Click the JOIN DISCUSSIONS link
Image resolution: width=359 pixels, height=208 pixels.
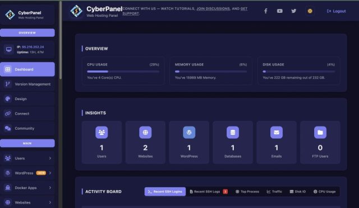click(213, 9)
